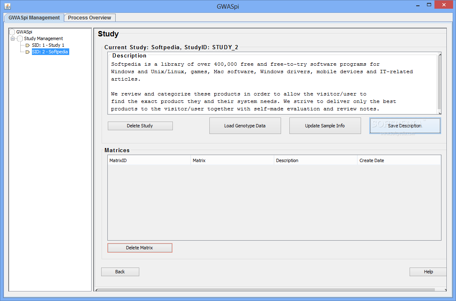Click the description scrollbar up arrow

pos(440,55)
